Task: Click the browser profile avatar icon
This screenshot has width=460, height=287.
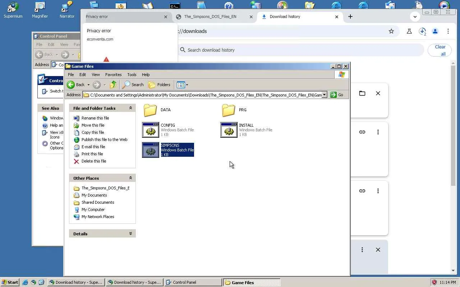Action: coord(435,31)
